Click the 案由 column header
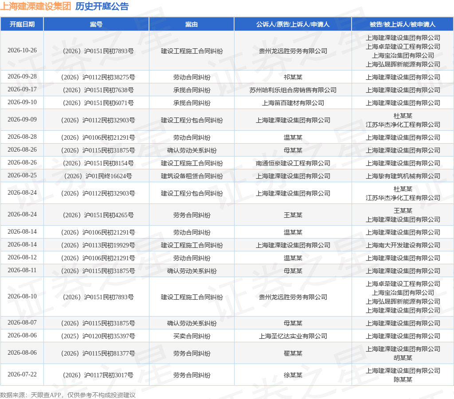The height and width of the screenshot is (399, 454). coord(192,24)
